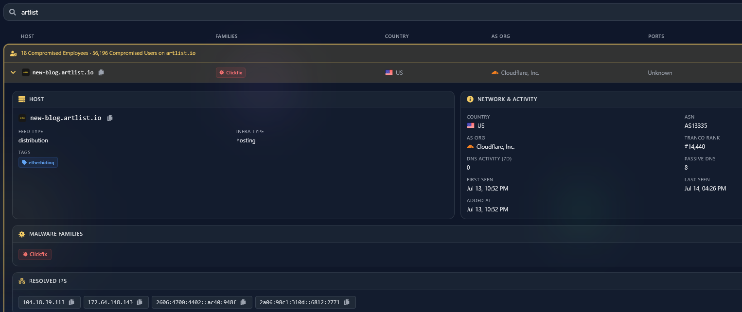Select ASN value AS13335
742x312 pixels.
click(696, 126)
